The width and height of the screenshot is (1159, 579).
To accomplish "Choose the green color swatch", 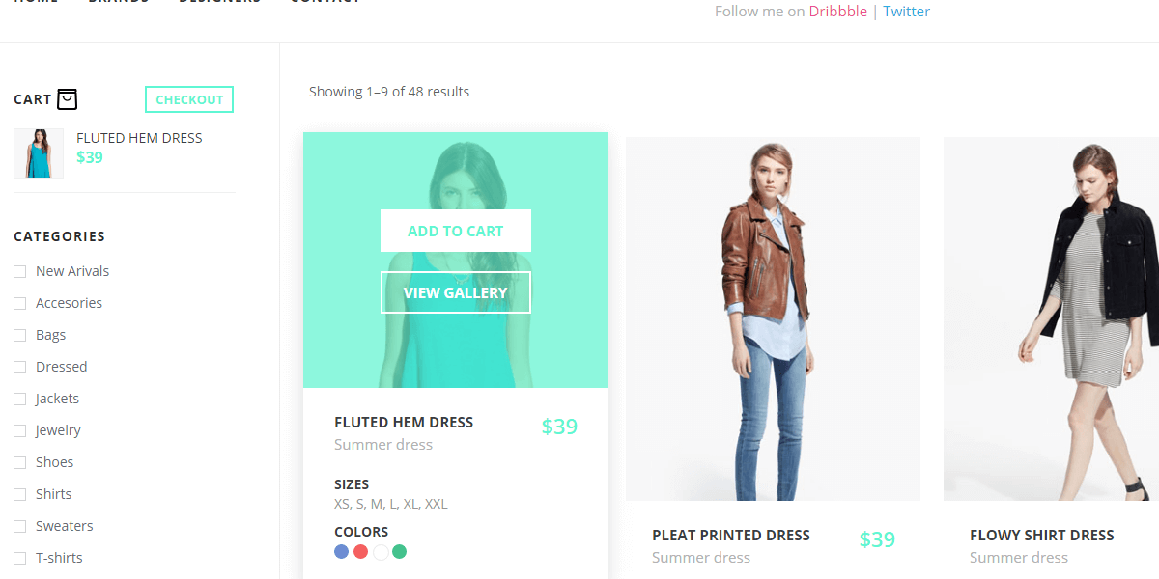I will (400, 552).
